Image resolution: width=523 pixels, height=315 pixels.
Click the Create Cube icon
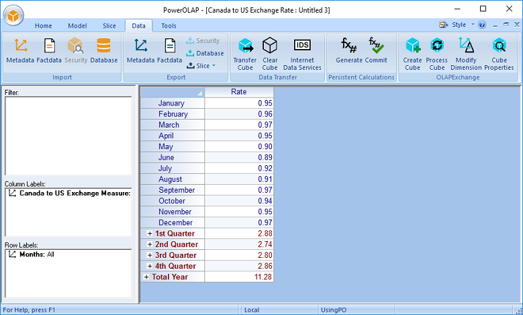coord(413,54)
